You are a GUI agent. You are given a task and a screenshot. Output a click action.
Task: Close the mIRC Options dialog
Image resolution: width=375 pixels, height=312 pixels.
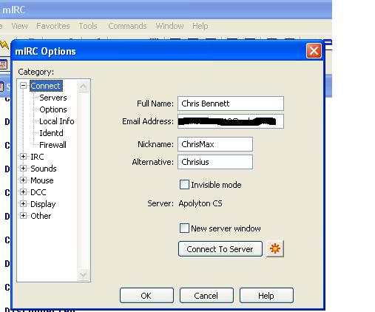coord(314,51)
